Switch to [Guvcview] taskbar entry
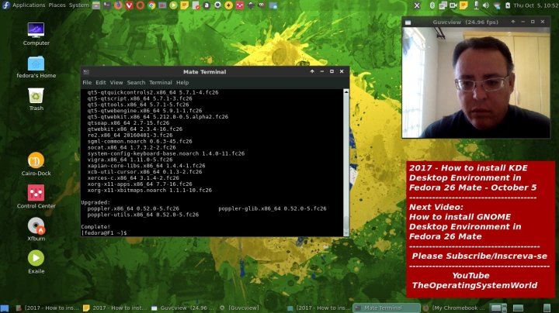 pyautogui.click(x=240, y=308)
